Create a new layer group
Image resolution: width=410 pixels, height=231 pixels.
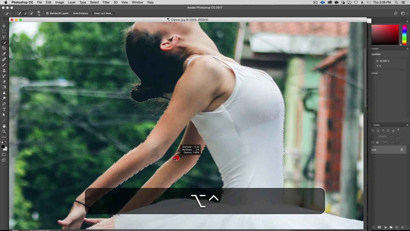[391, 227]
